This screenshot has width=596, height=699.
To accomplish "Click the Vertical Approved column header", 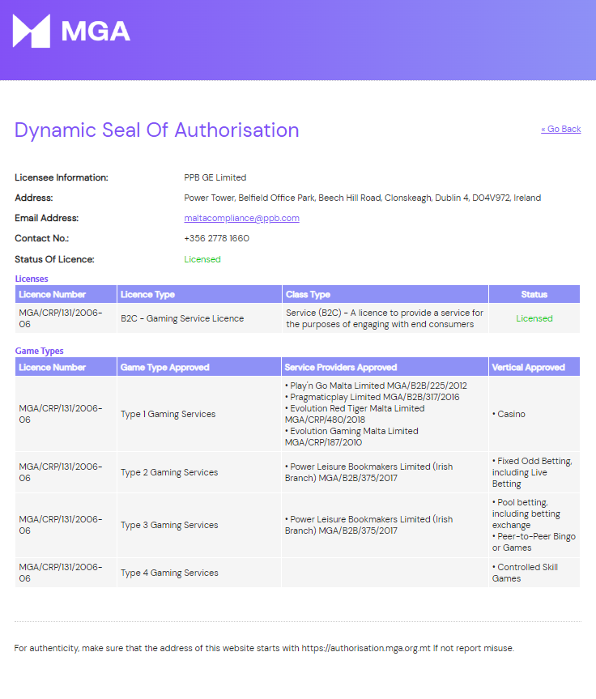I will pyautogui.click(x=534, y=367).
